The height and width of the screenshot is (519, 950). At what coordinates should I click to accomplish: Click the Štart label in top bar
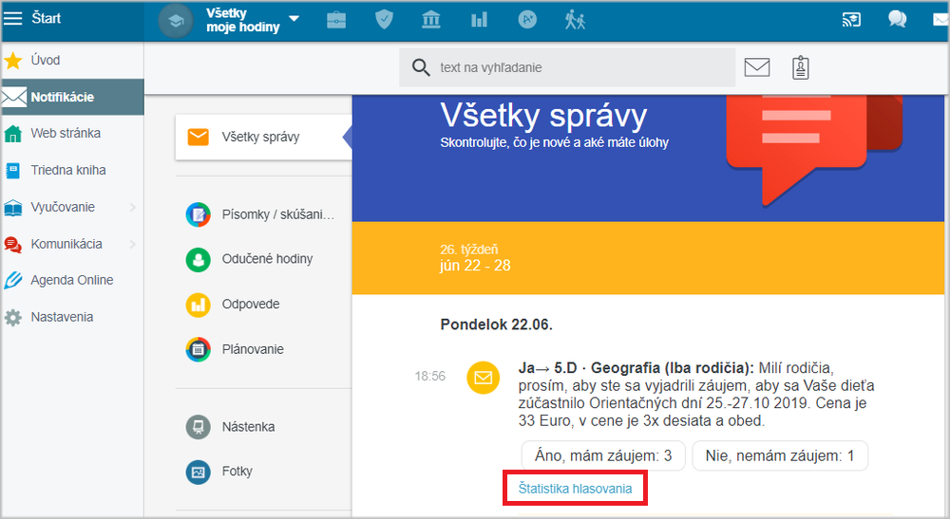pyautogui.click(x=46, y=18)
